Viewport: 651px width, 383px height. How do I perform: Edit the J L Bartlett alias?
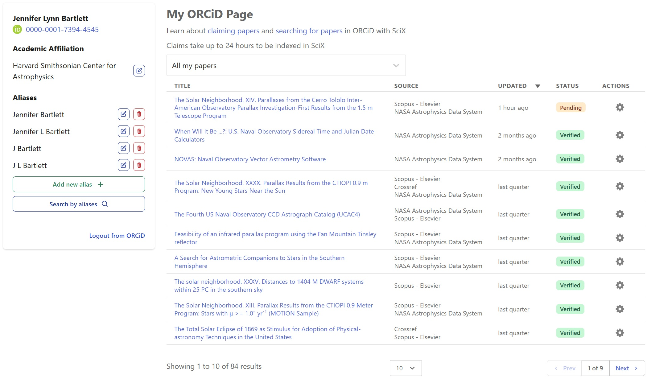click(123, 165)
